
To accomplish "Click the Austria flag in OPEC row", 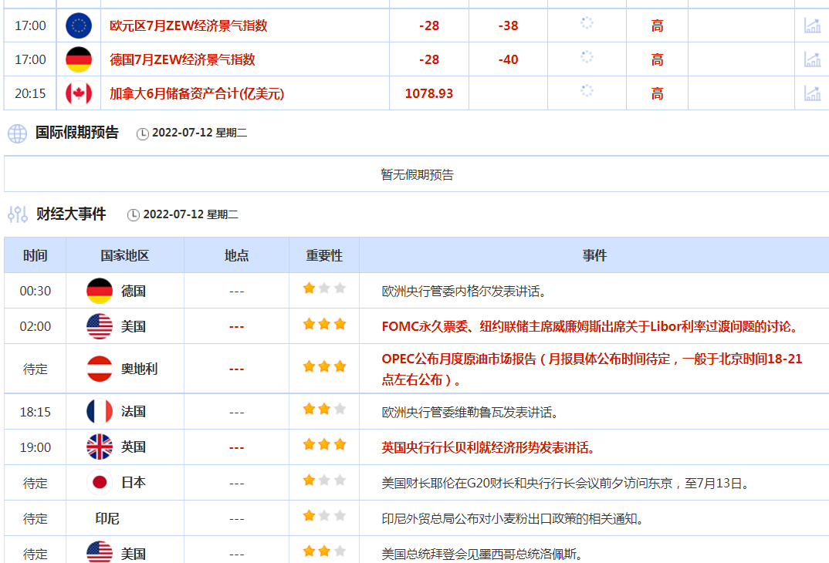I will tap(100, 369).
